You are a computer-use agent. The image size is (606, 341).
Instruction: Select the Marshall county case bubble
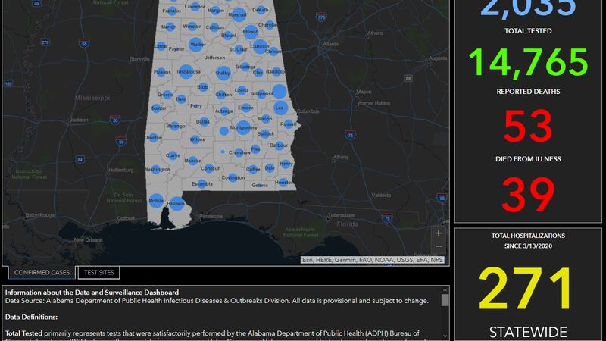(x=239, y=14)
